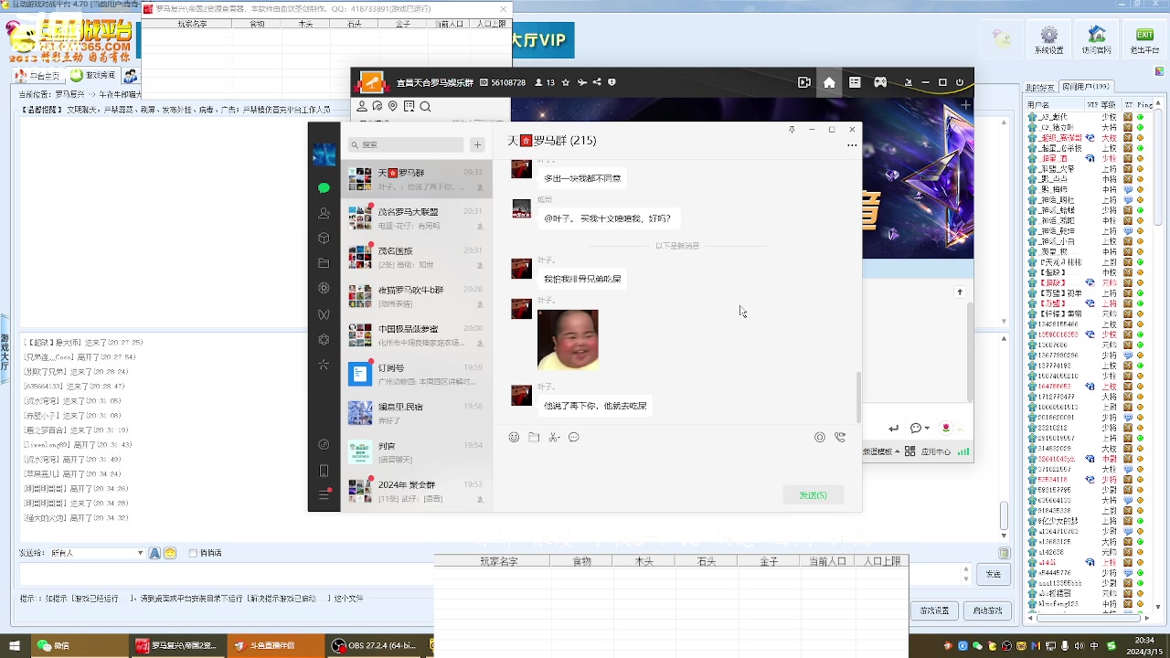Screen dimensions: 1170x658
Task: Open the 订阅号 entry in chat list
Action: (416, 374)
